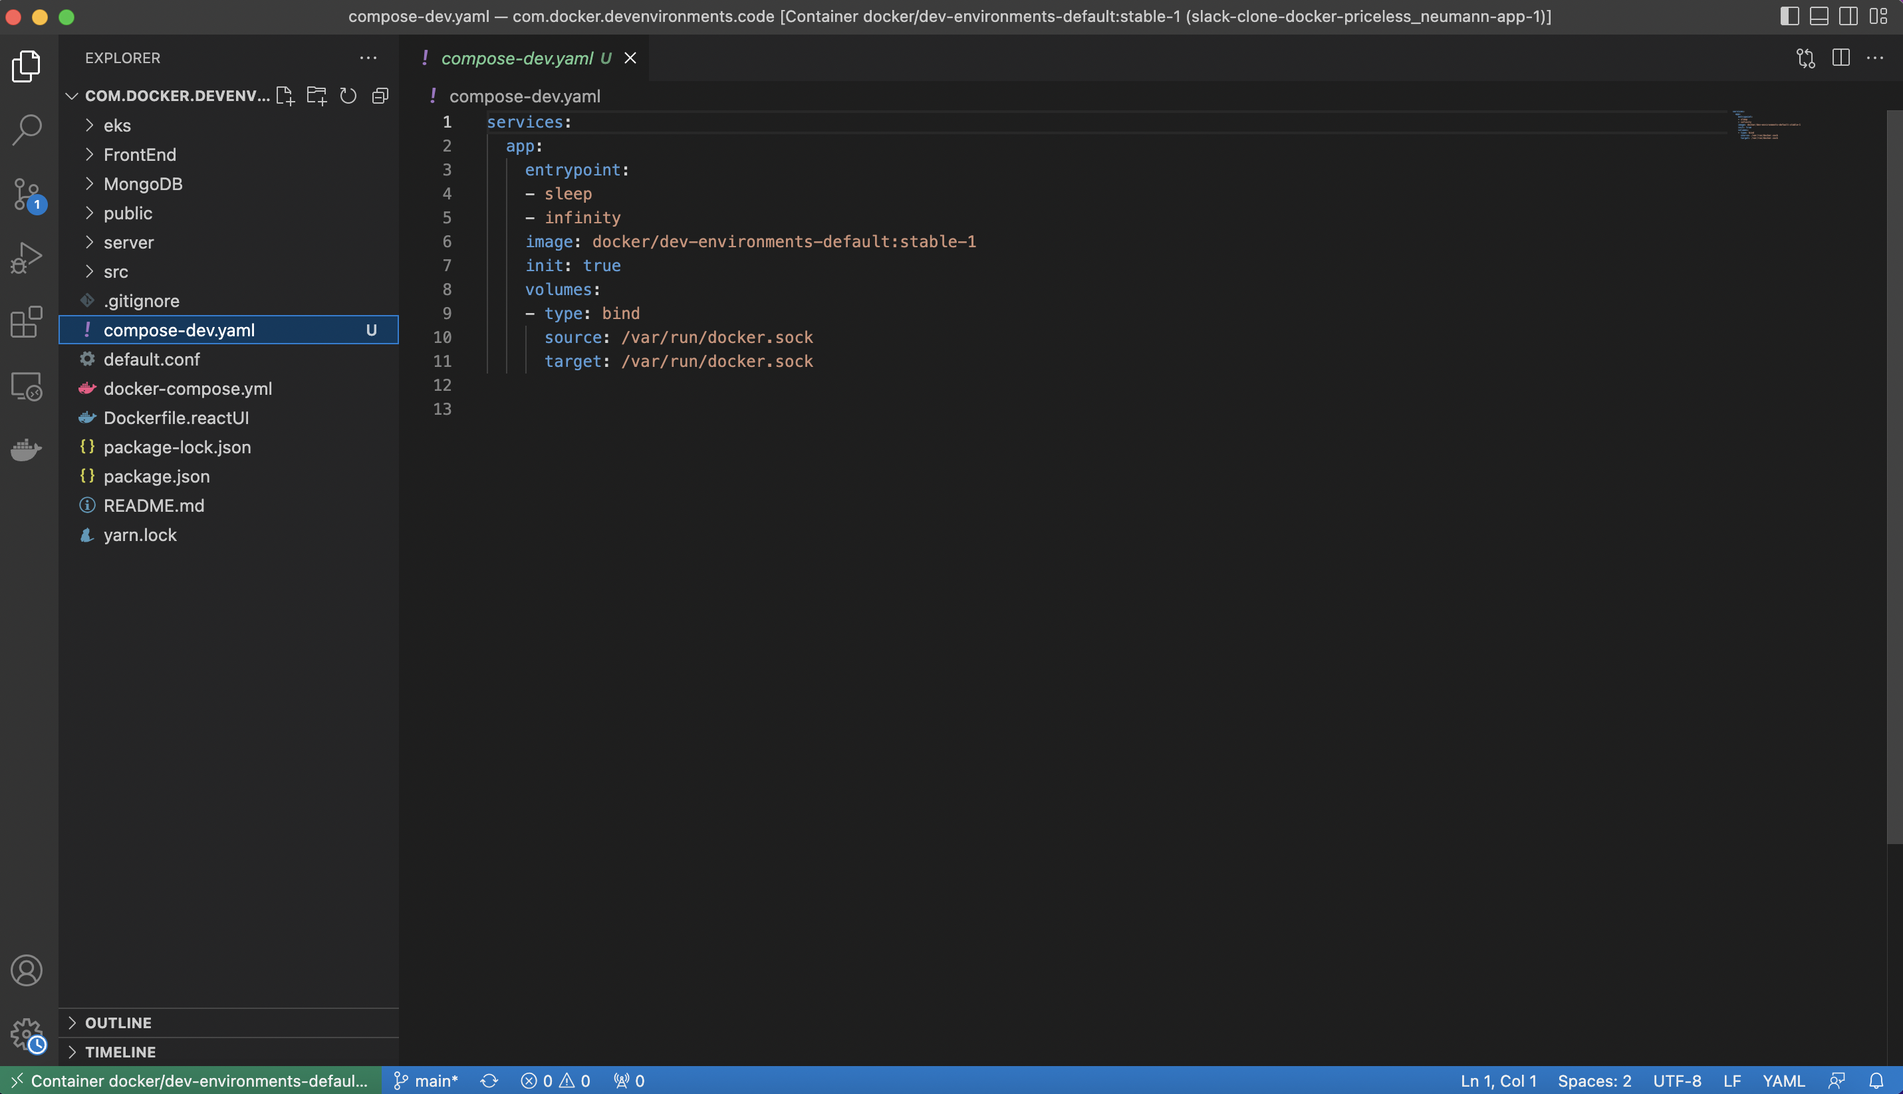1903x1094 pixels.
Task: Open the Docker view in activity bar
Action: pos(27,449)
